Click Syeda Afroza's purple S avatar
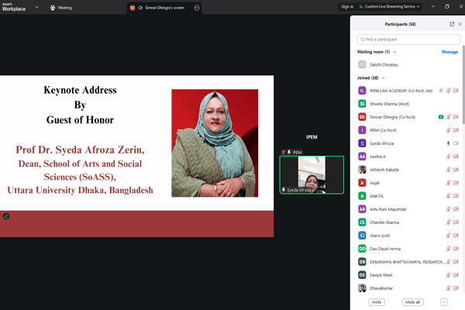 362,143
